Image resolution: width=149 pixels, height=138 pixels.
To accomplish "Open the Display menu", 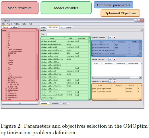I will [24, 24].
